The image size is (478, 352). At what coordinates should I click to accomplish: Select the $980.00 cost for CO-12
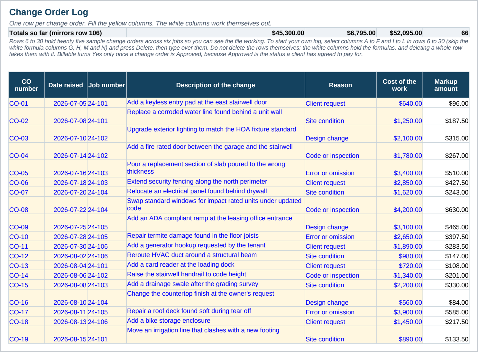[x=400, y=256]
